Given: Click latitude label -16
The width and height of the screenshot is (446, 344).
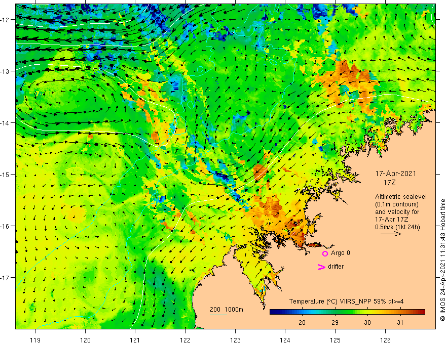Looking at the screenshot, I should click(x=6, y=226).
